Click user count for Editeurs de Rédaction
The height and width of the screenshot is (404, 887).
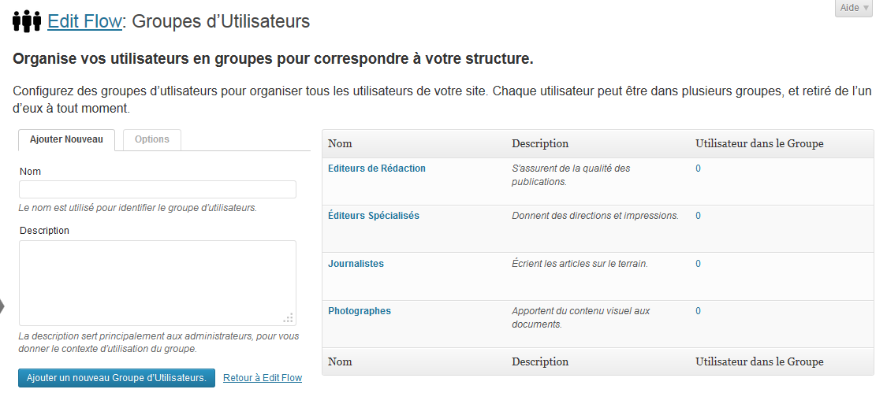[x=698, y=169]
